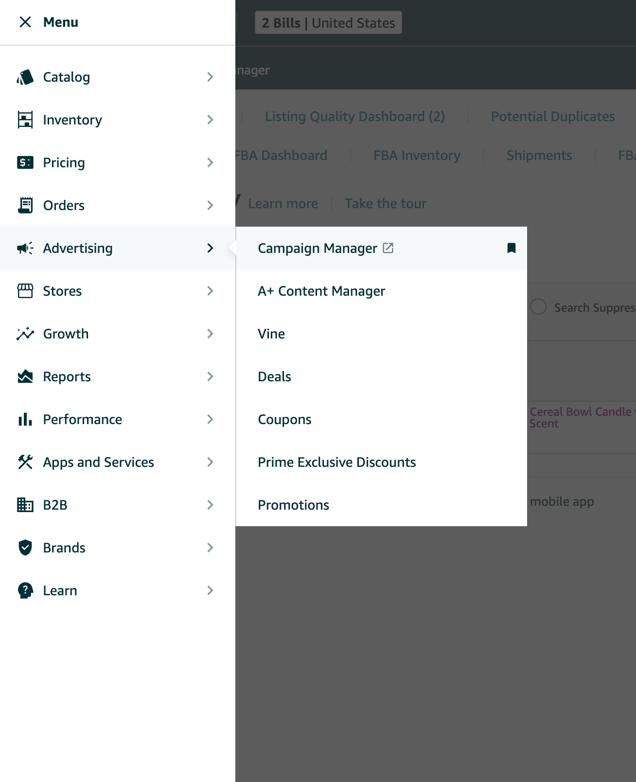Click the Inventory shelves icon
This screenshot has width=636, height=782.
click(x=25, y=120)
